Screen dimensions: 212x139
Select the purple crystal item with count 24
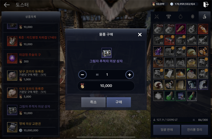(158, 51)
